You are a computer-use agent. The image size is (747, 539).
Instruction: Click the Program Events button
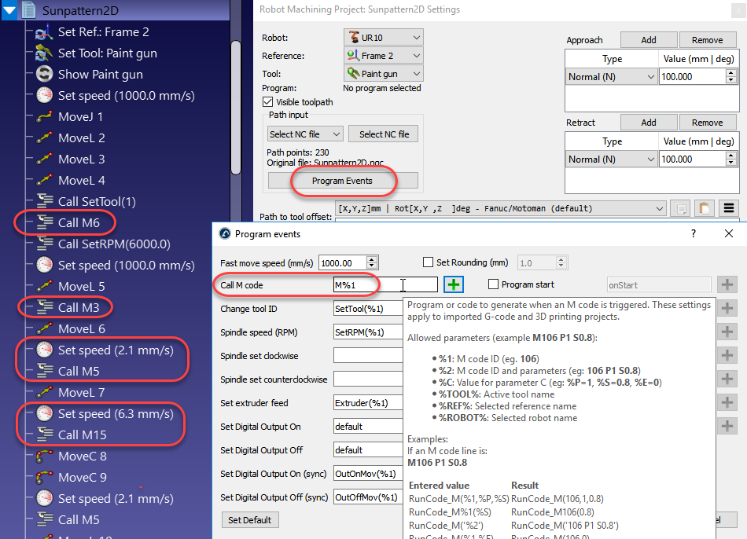[343, 181]
